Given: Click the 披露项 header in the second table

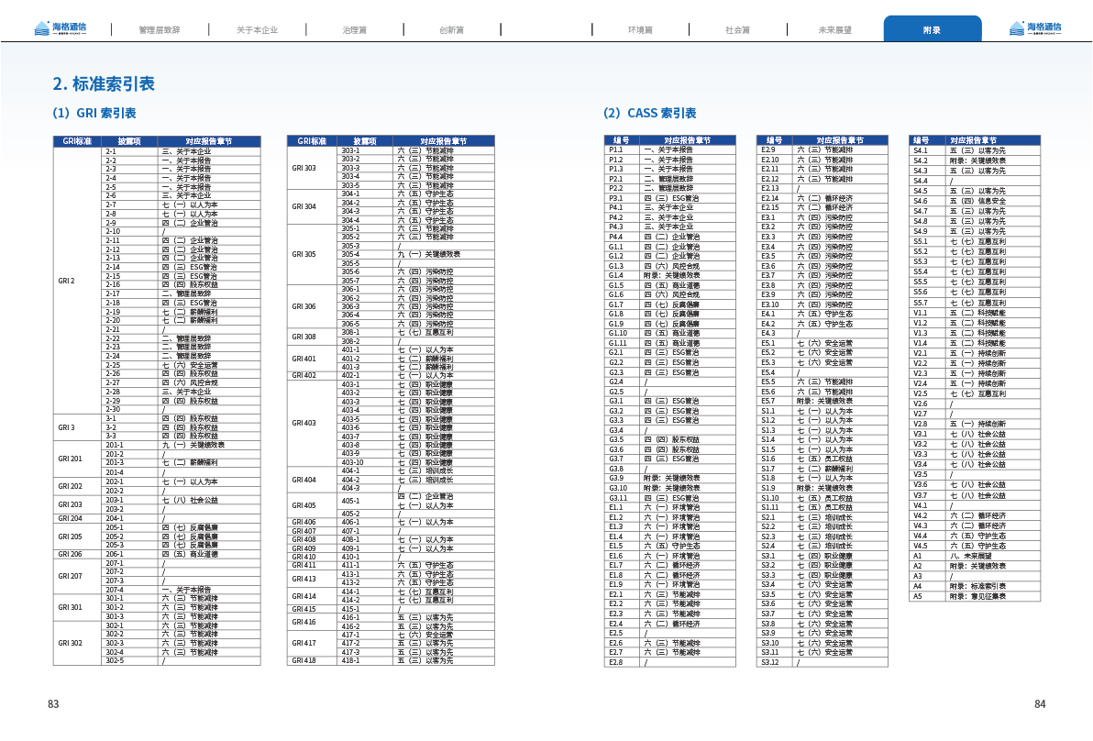Looking at the screenshot, I should click(365, 141).
